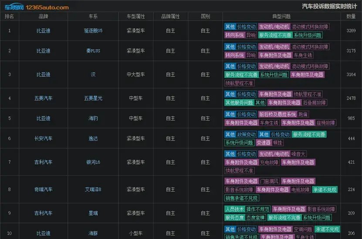Open 吉利汽车 brand in the 银河L6 row
The height and width of the screenshot is (239, 362).
[x=43, y=162]
